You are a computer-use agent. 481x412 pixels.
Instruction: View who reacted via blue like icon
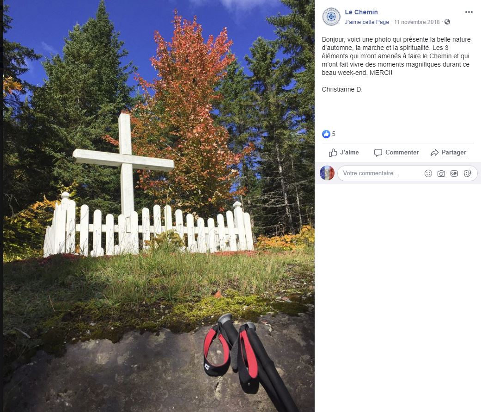pyautogui.click(x=326, y=134)
